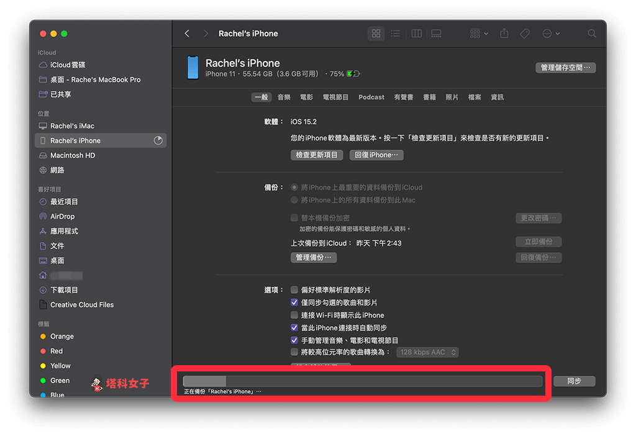Switch to list view
The image size is (636, 436).
[396, 34]
